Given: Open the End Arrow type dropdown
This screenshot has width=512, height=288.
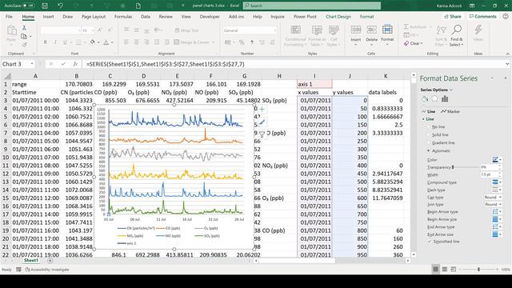Looking at the screenshot, I should [x=497, y=227].
